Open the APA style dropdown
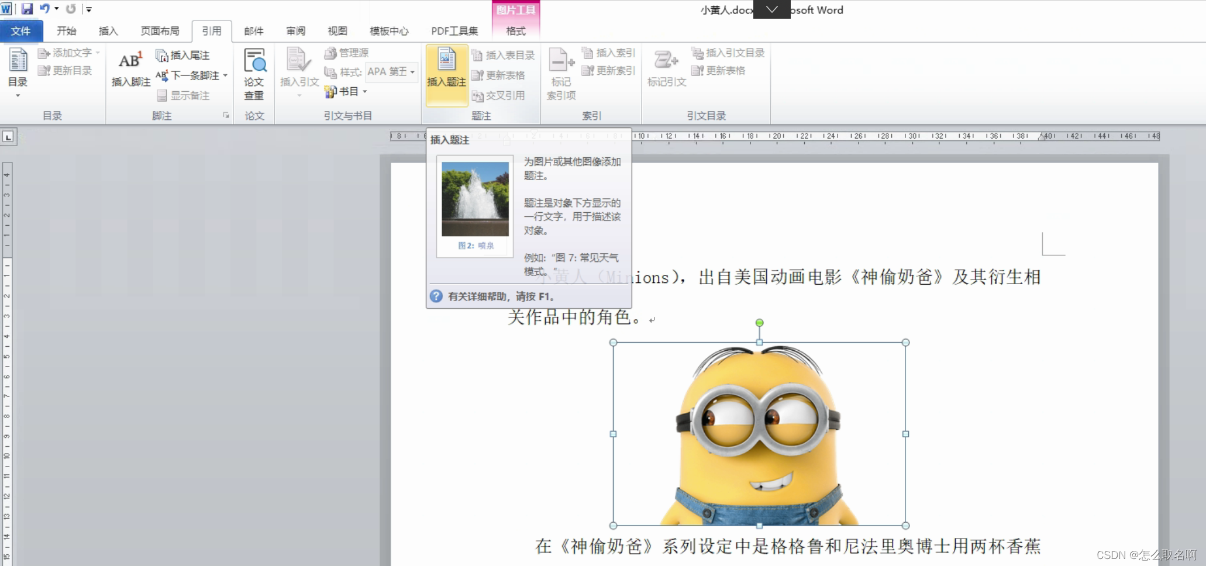Screen dimensions: 1206x566 pos(412,72)
